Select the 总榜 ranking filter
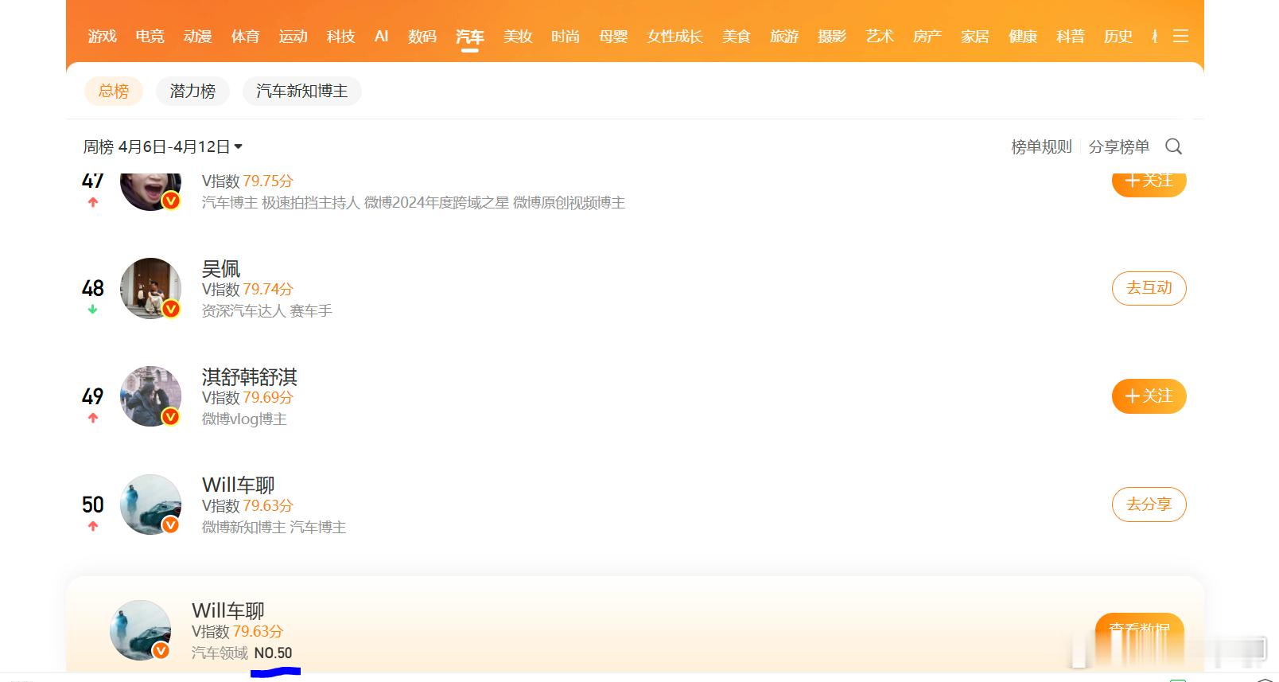 tap(114, 92)
